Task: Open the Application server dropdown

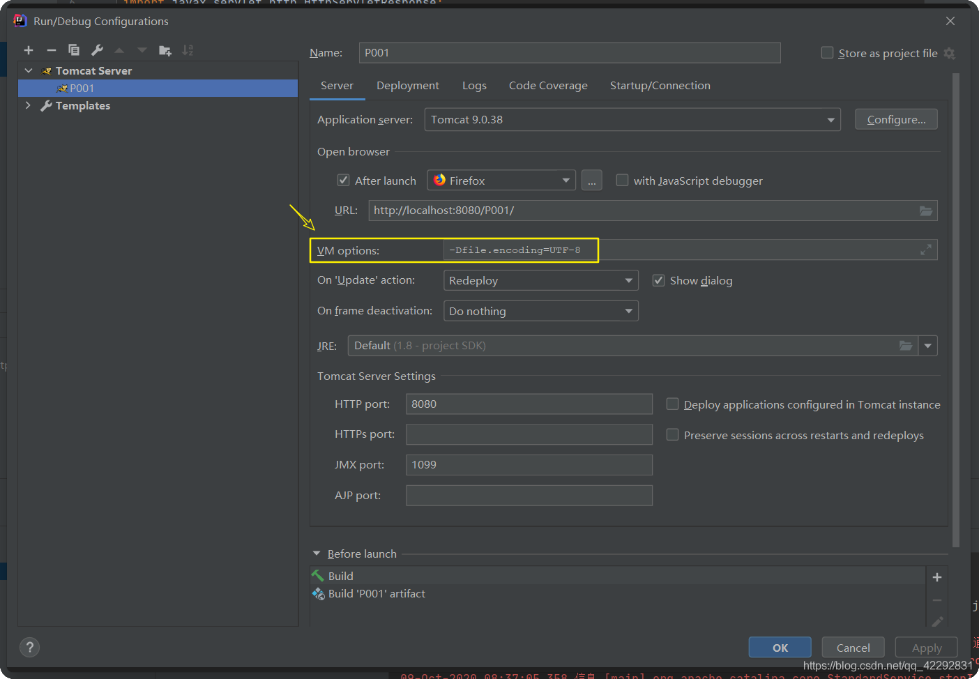Action: tap(632, 120)
